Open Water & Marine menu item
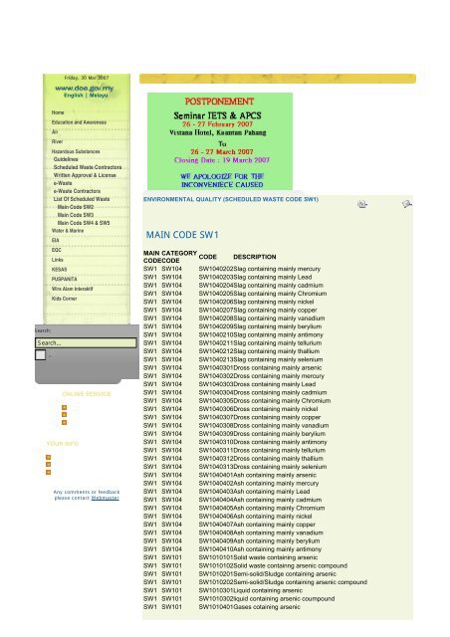 click(68, 231)
